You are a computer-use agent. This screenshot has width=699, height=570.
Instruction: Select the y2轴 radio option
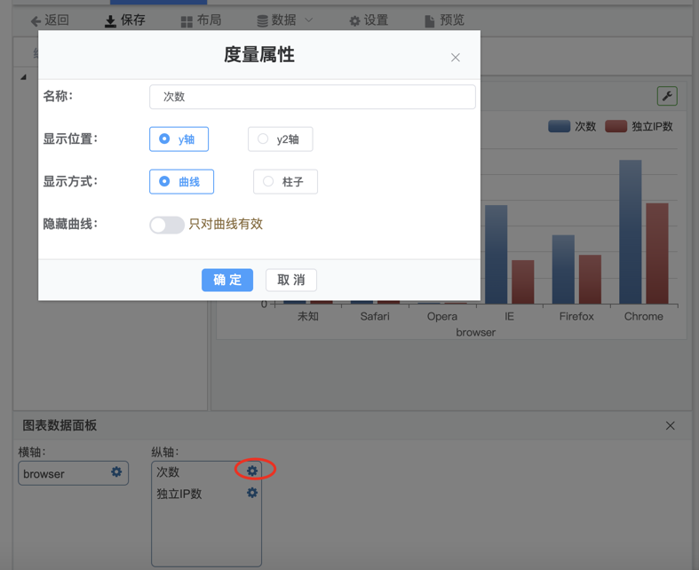(280, 139)
